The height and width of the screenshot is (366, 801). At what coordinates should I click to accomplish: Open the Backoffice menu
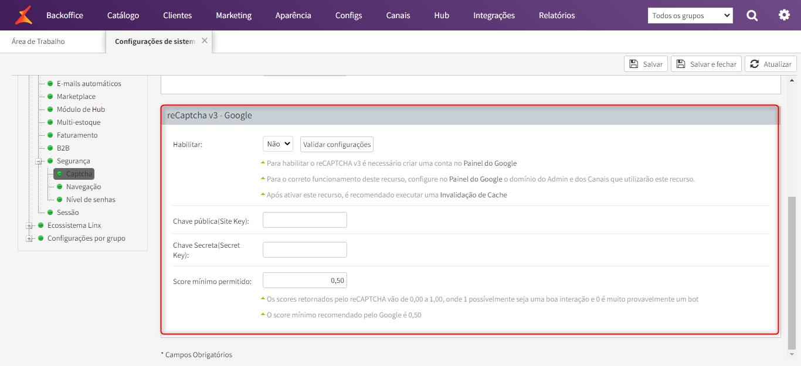click(65, 15)
